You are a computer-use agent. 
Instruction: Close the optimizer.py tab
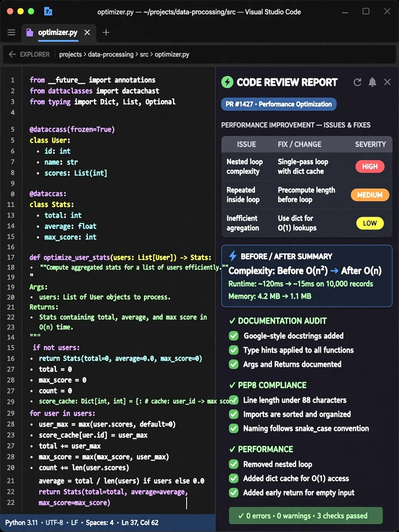pos(87,32)
